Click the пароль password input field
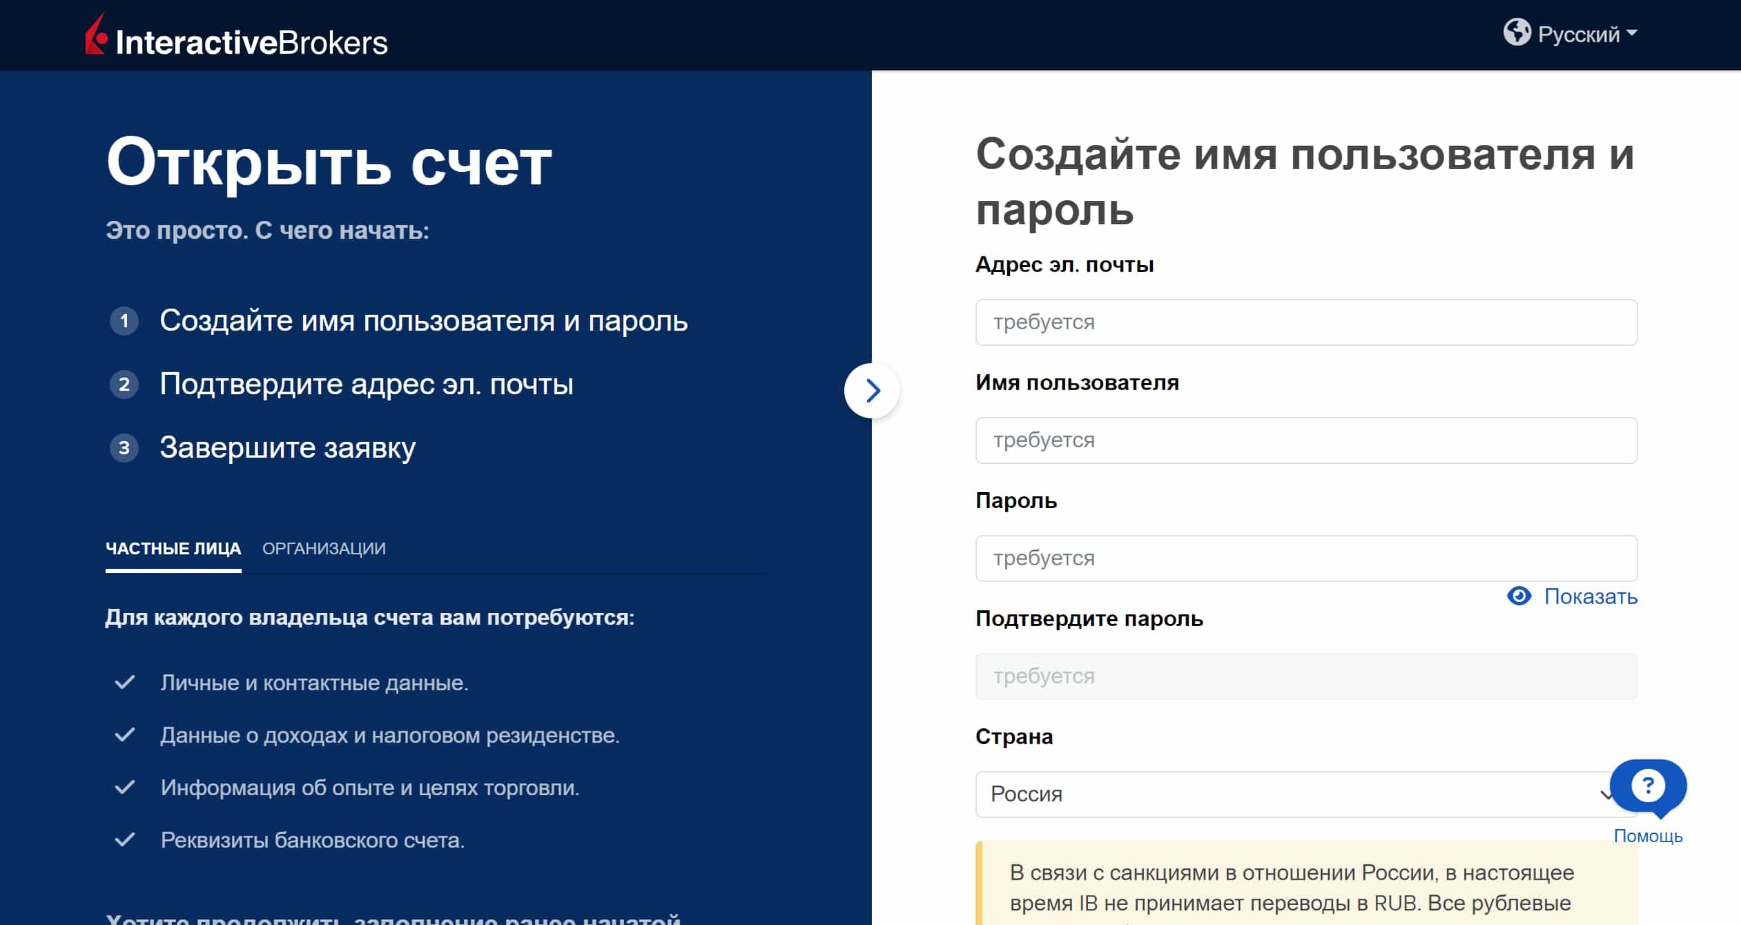The width and height of the screenshot is (1741, 925). (1307, 558)
